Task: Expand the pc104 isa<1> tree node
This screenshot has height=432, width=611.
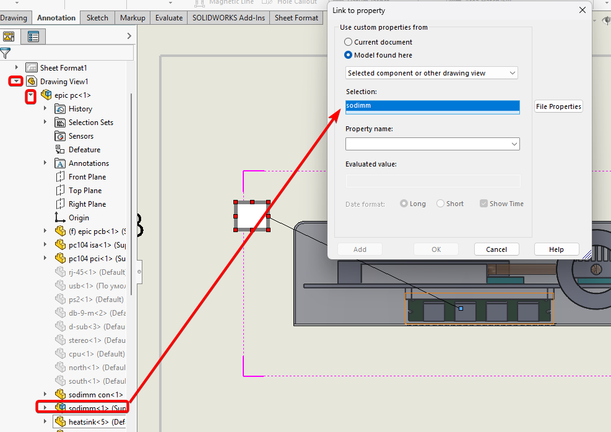Action: 45,244
